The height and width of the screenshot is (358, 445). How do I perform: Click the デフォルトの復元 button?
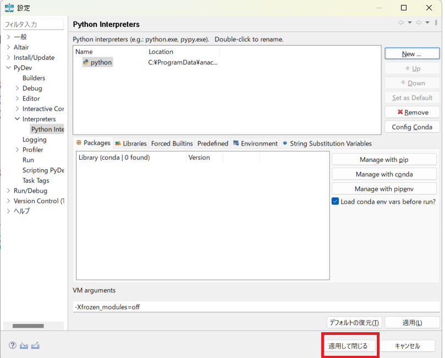pos(354,323)
